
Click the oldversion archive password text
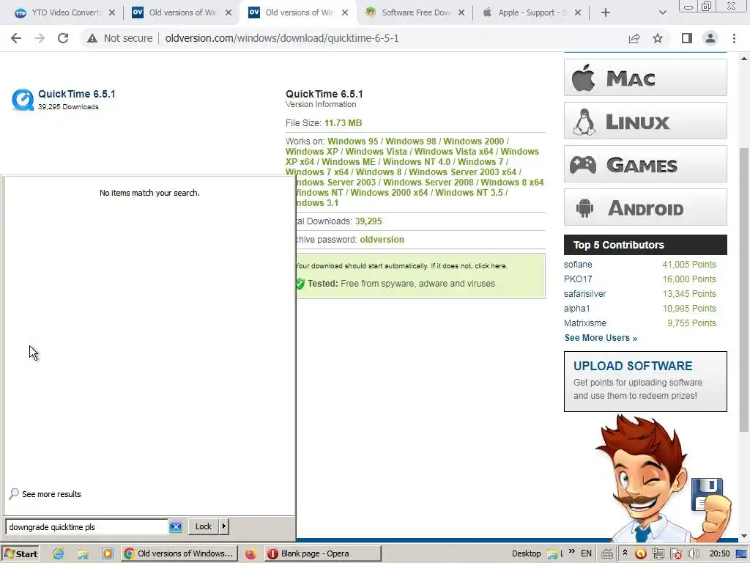point(382,240)
